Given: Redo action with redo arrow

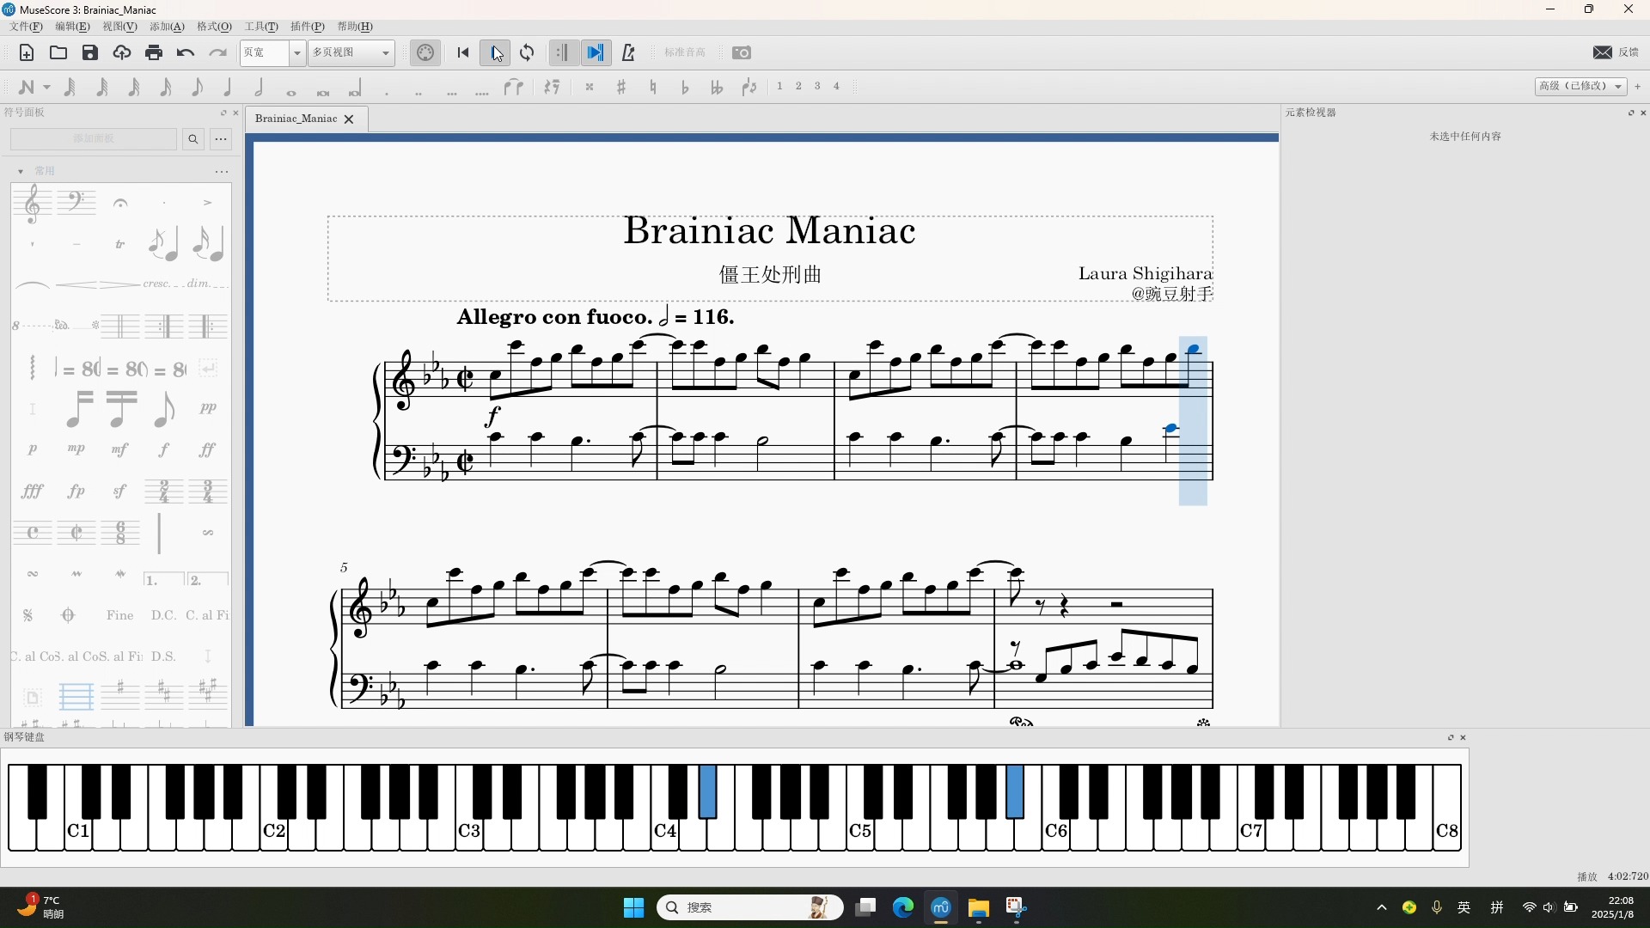Looking at the screenshot, I should point(217,53).
